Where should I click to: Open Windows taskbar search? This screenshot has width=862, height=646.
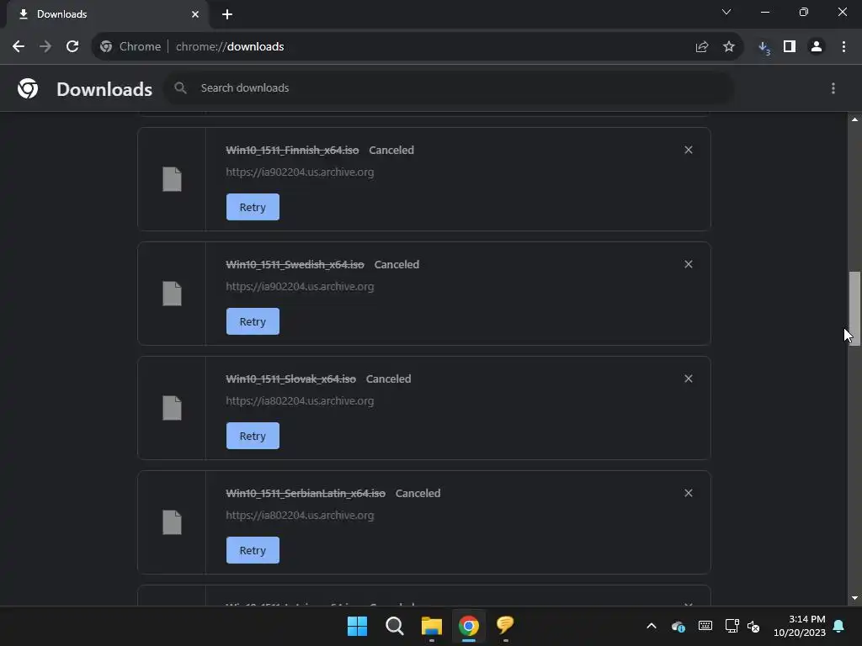pyautogui.click(x=394, y=626)
